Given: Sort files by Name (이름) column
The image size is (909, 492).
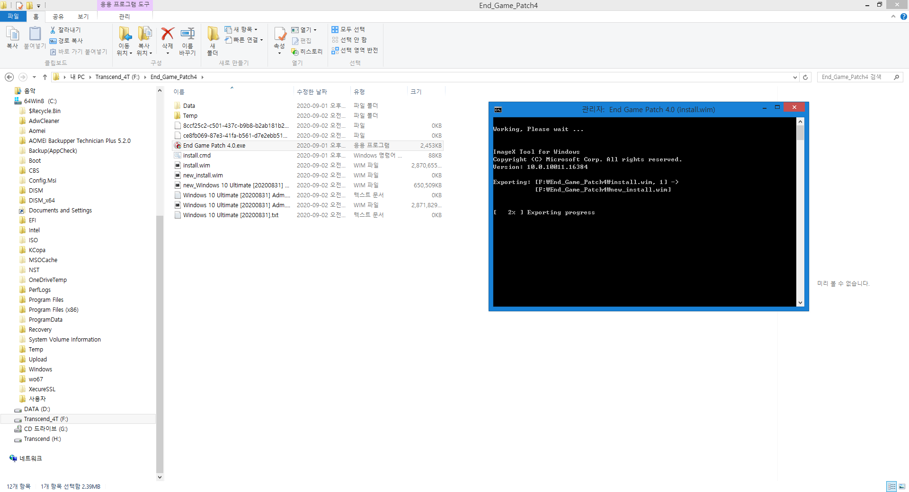Looking at the screenshot, I should click(232, 92).
